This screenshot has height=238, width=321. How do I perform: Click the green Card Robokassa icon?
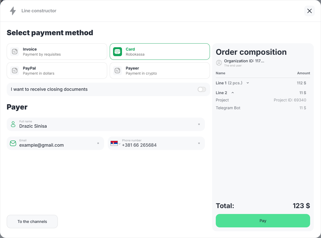pos(118,52)
